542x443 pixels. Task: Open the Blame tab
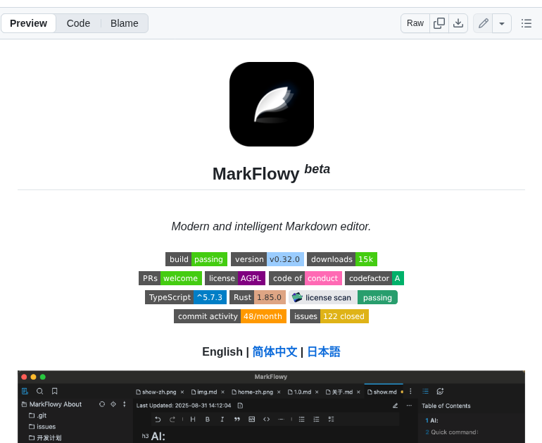tap(124, 23)
